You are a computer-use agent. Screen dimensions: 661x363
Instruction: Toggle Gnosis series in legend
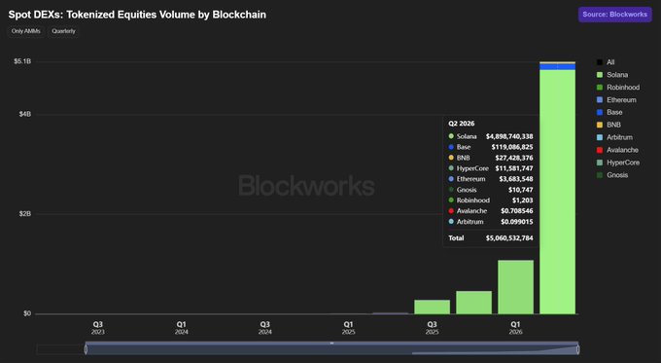pyautogui.click(x=612, y=175)
